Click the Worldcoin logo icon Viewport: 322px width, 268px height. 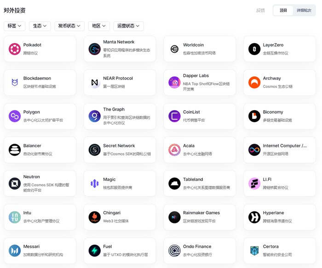[174, 49]
